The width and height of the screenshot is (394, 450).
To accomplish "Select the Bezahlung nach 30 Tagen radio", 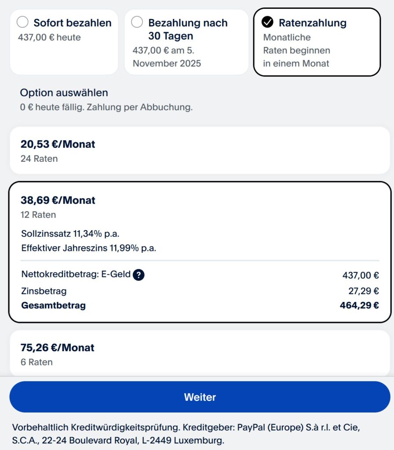I will pos(137,22).
